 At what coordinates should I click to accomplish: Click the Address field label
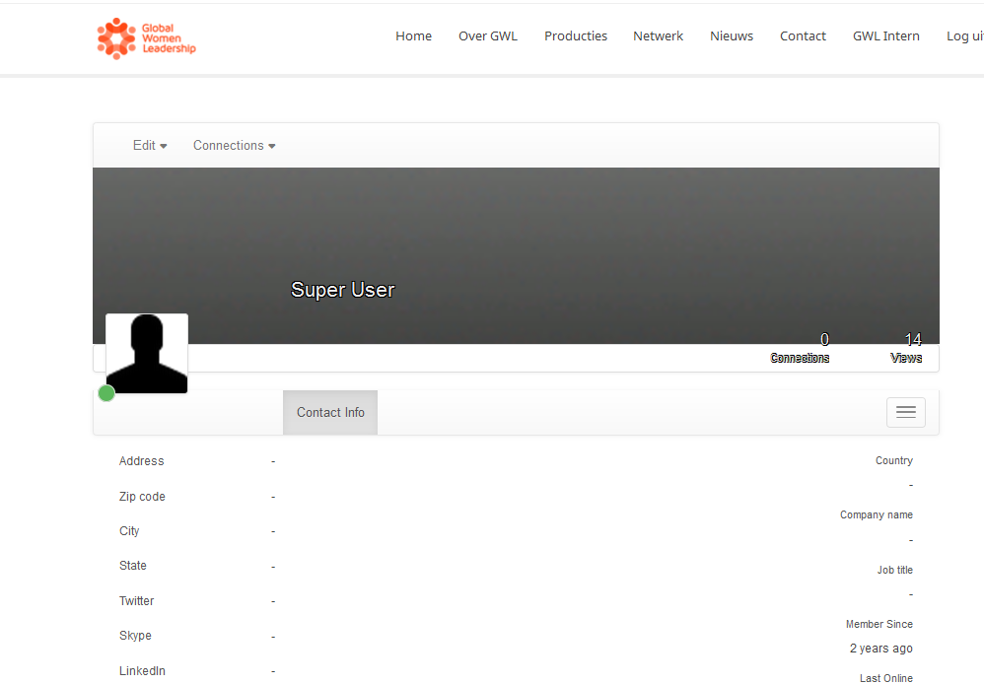141,461
